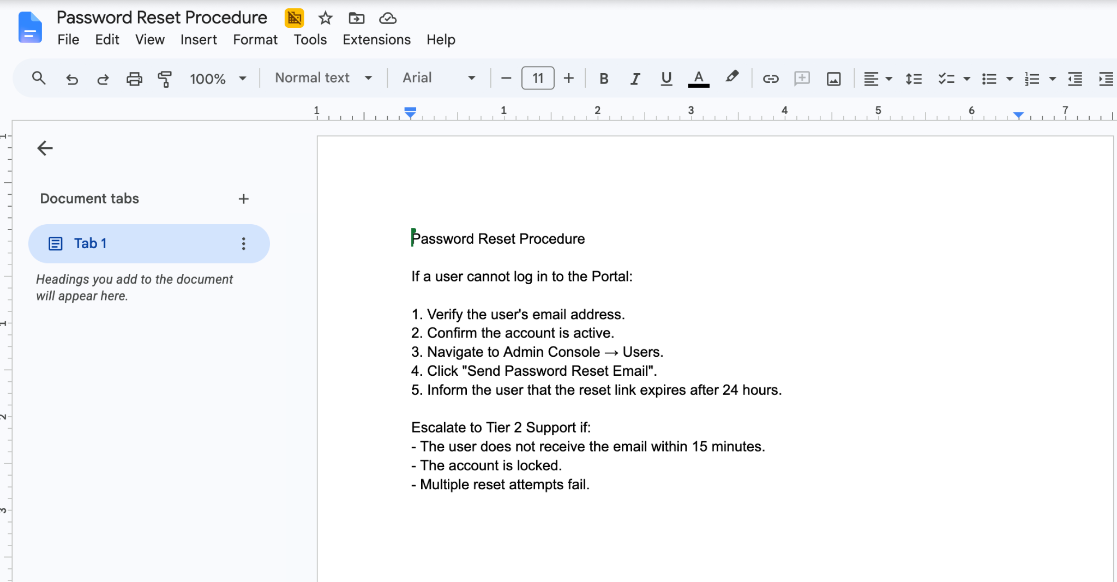Expand the checklist menu arrow
The height and width of the screenshot is (582, 1117).
(967, 79)
